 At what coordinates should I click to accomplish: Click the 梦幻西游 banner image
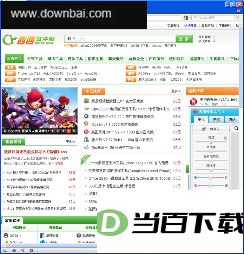40,111
